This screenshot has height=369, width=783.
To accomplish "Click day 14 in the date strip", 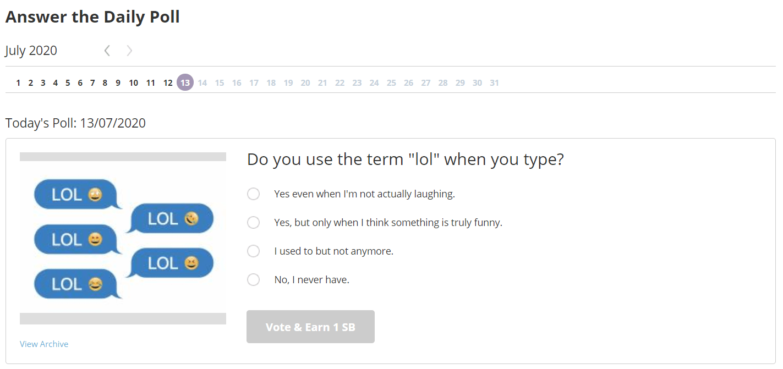I will pos(202,83).
